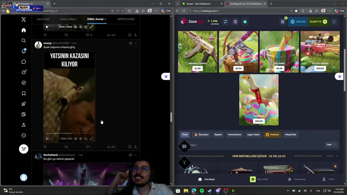Open the SPRING LOADED $1.00 case

tap(198, 52)
